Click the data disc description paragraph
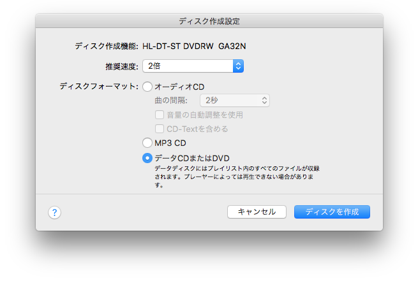This screenshot has height=281, width=418. (236, 177)
